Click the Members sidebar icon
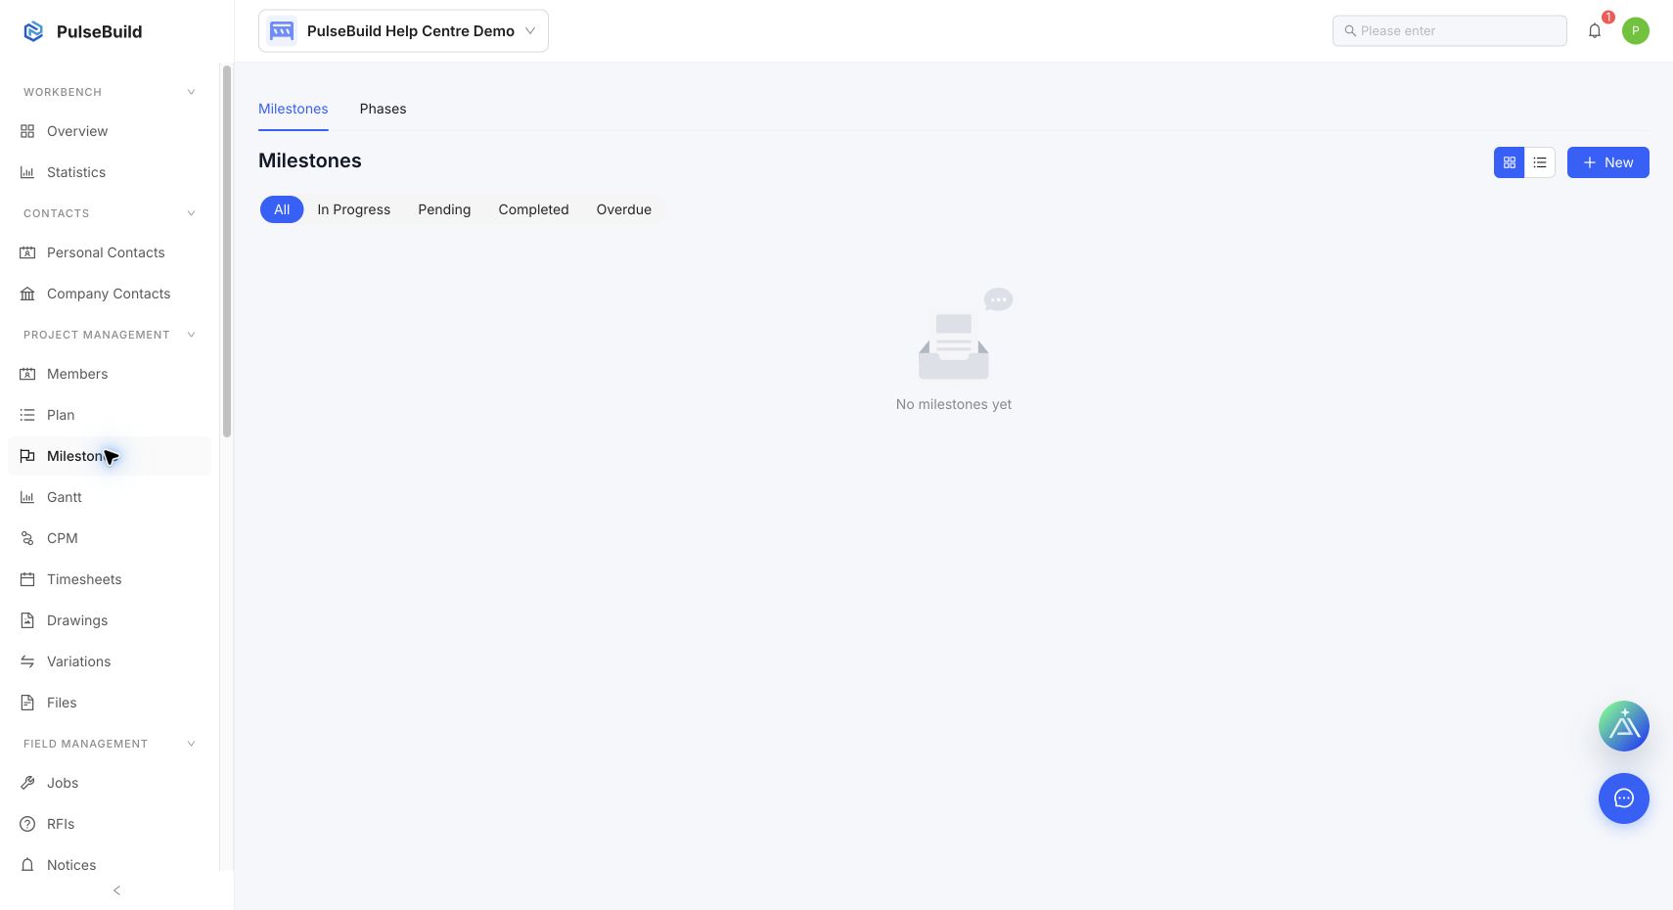The image size is (1673, 910). coord(27,374)
